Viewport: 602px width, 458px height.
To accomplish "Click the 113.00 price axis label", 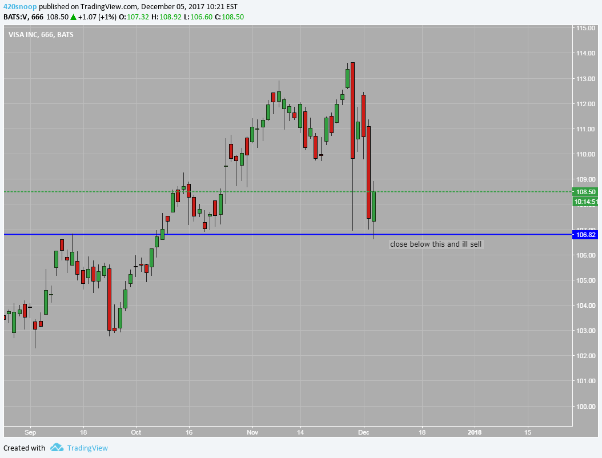I will pyautogui.click(x=586, y=79).
